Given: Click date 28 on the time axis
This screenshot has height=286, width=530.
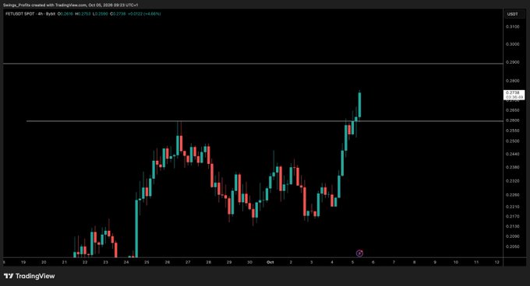Looking at the screenshot, I should 209,262.
